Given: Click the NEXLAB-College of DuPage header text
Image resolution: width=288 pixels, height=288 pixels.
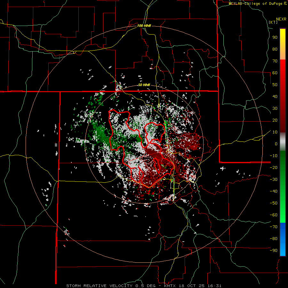Looking at the screenshot, I should 257,4.
